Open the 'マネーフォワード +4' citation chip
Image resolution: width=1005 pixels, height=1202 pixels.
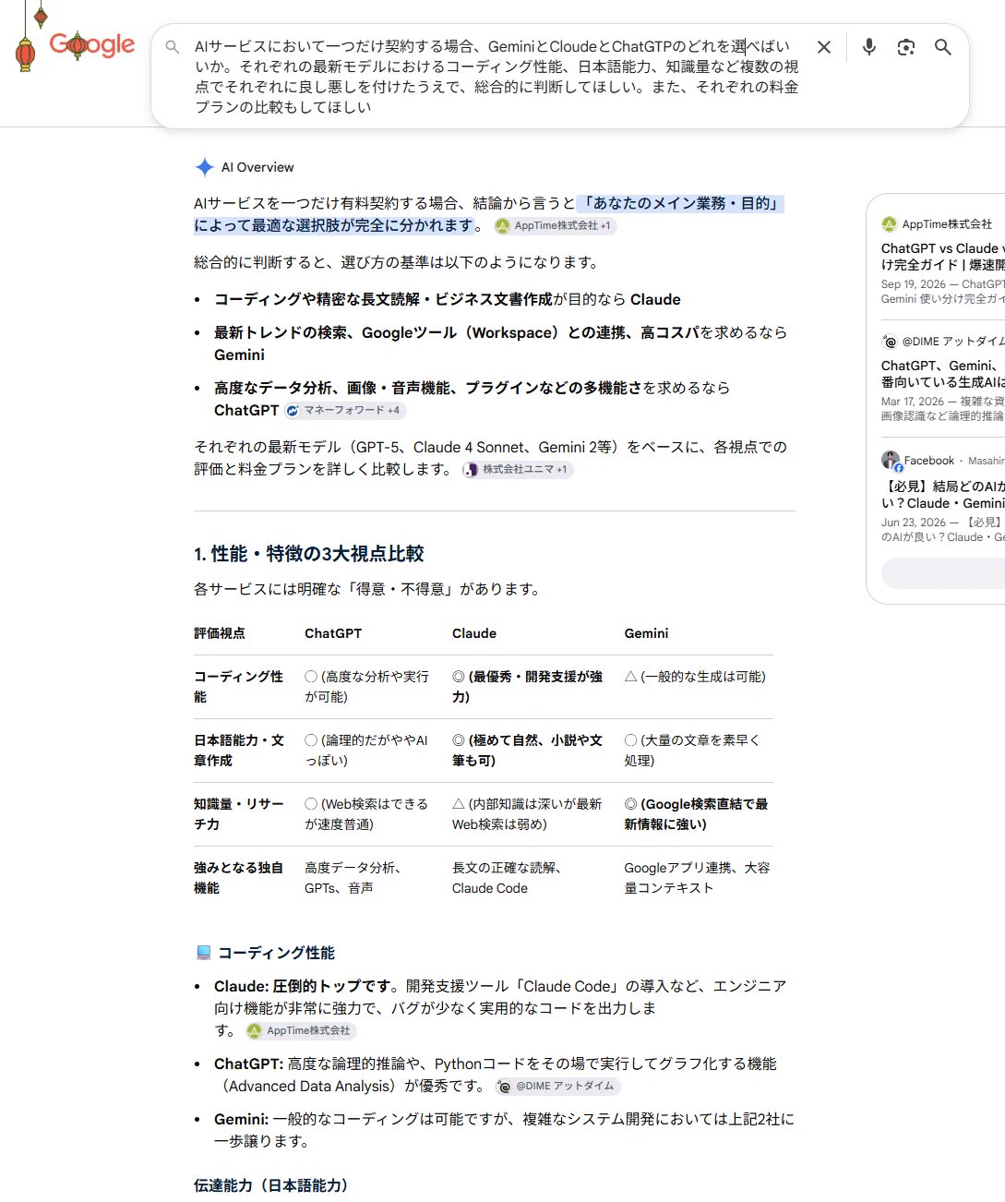[344, 410]
